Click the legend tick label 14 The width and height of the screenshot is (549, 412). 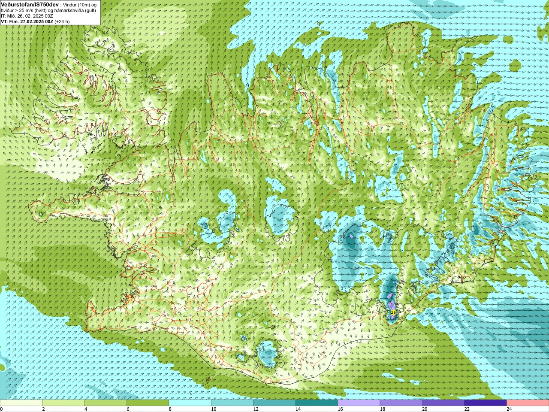pyautogui.click(x=298, y=409)
